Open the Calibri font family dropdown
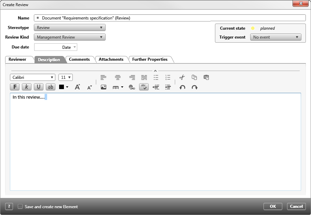The width and height of the screenshot is (311, 215). pos(32,77)
